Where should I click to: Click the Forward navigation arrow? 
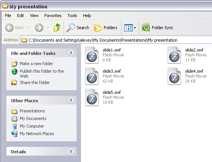[39, 28]
